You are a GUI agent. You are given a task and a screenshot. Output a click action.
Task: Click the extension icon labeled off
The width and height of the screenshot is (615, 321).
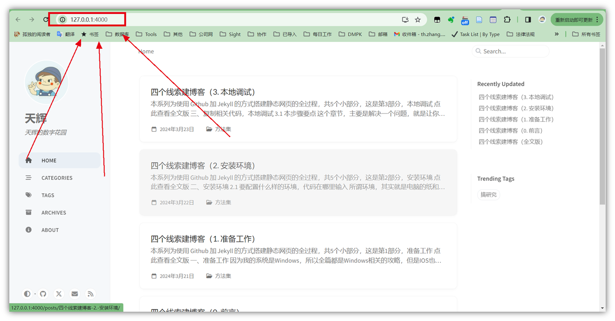click(x=465, y=20)
